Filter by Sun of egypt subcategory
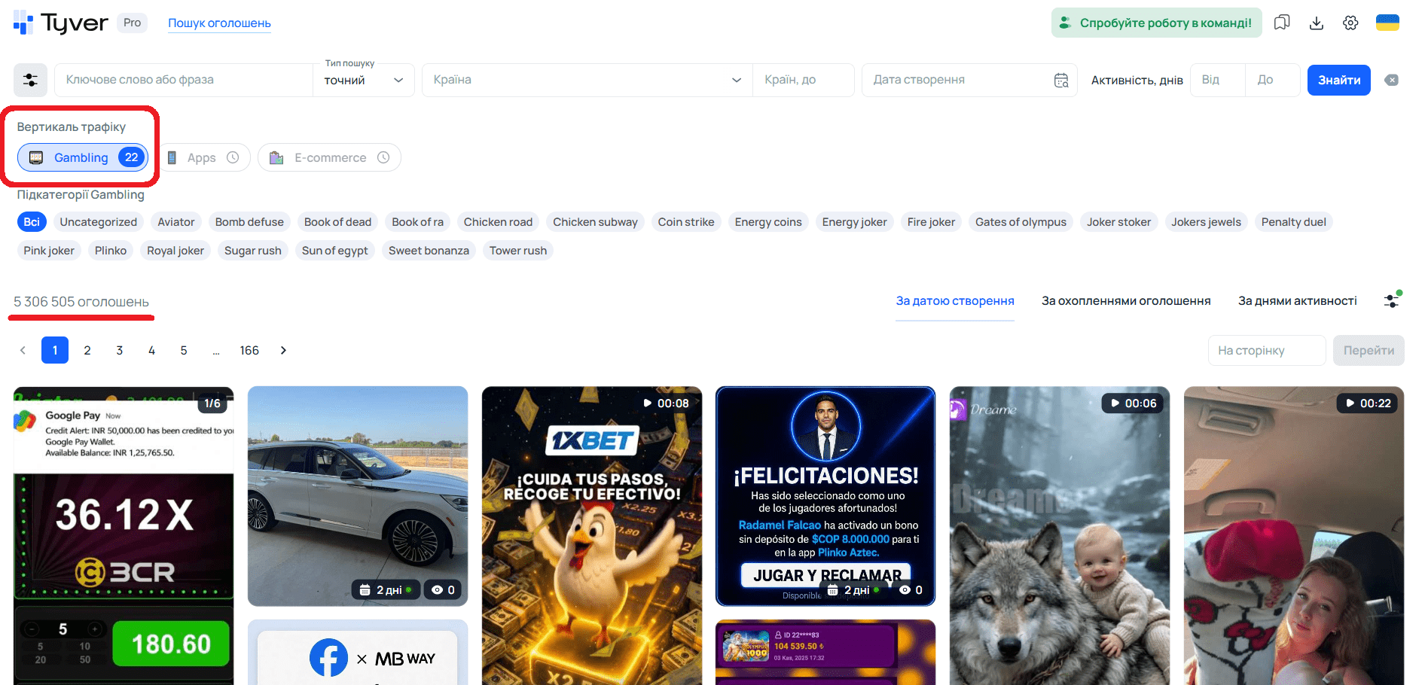Screen dimensions: 1425x685 point(335,251)
